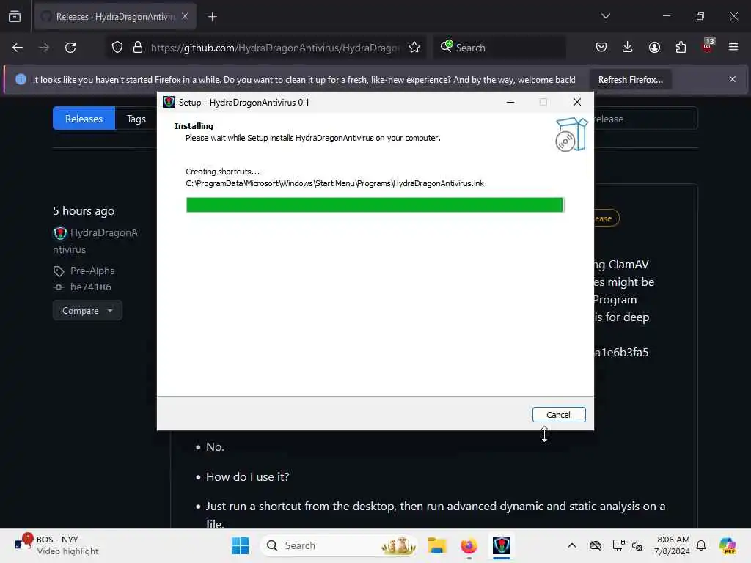Dismiss the Firefox refresh notification bar

pos(733,79)
